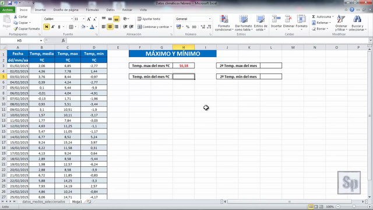Open Ordenar y filtrar menu
The image size is (373, 210).
tap(341, 23)
